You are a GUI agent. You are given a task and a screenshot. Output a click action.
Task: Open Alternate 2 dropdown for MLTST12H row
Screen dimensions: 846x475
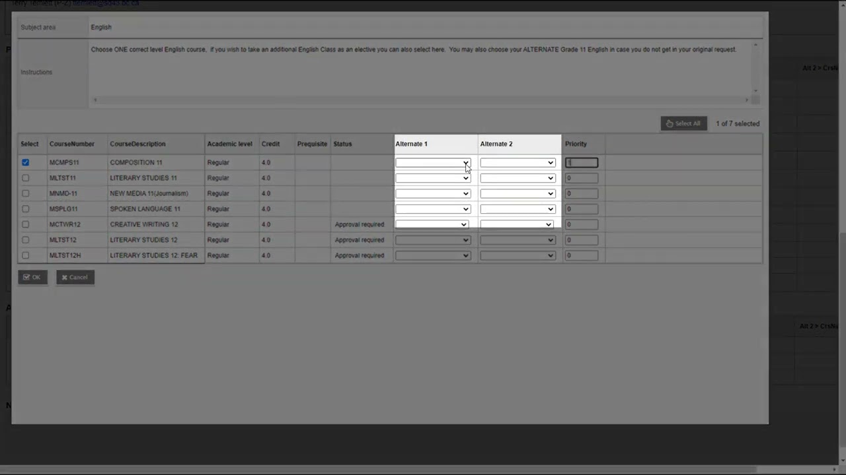518,255
